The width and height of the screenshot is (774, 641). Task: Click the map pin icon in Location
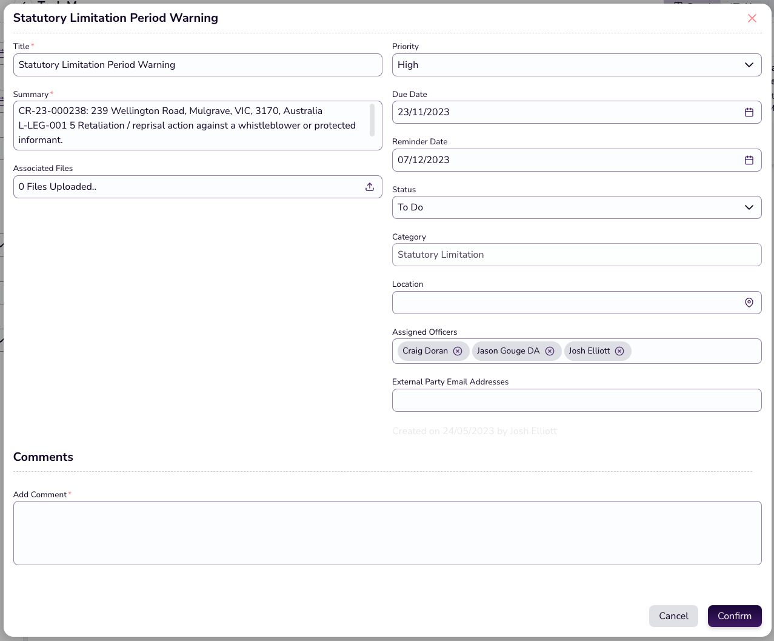coord(749,303)
